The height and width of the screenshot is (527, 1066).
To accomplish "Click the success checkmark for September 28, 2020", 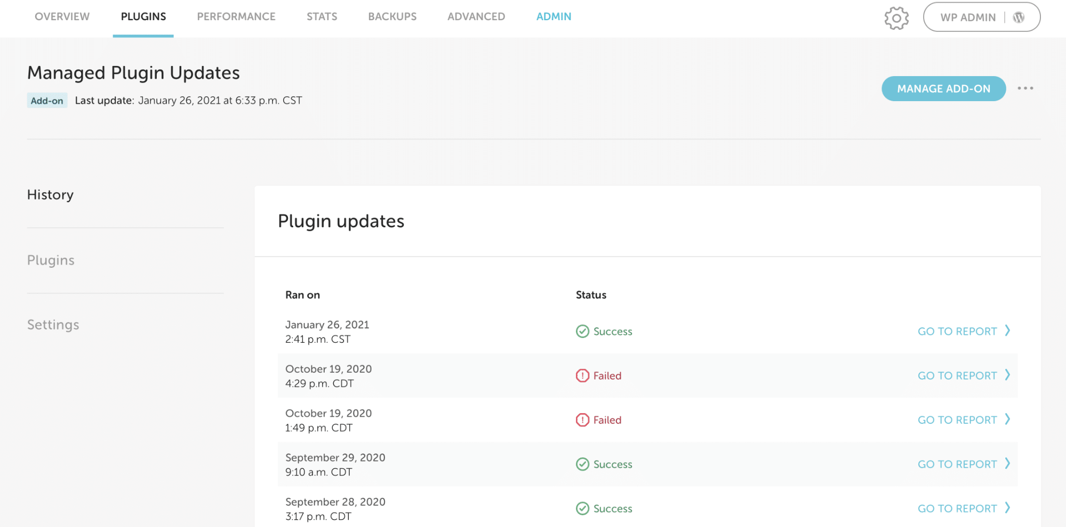I will 582,508.
